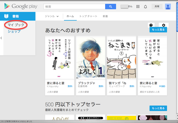Click author 佐藤秀峰
This screenshot has height=123, width=178.
[x=83, y=86]
